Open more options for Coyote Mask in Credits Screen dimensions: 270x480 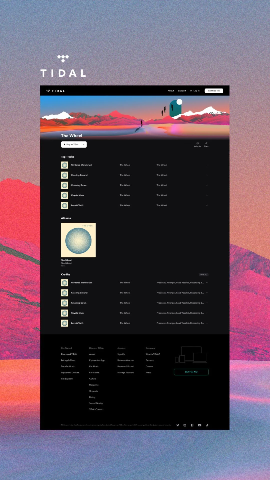point(207,313)
